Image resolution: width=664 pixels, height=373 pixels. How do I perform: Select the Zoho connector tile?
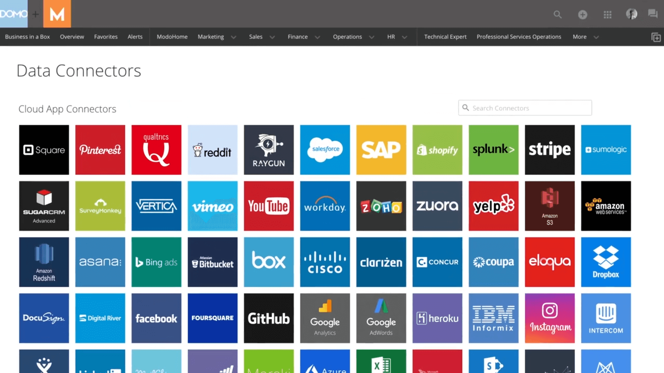click(381, 206)
